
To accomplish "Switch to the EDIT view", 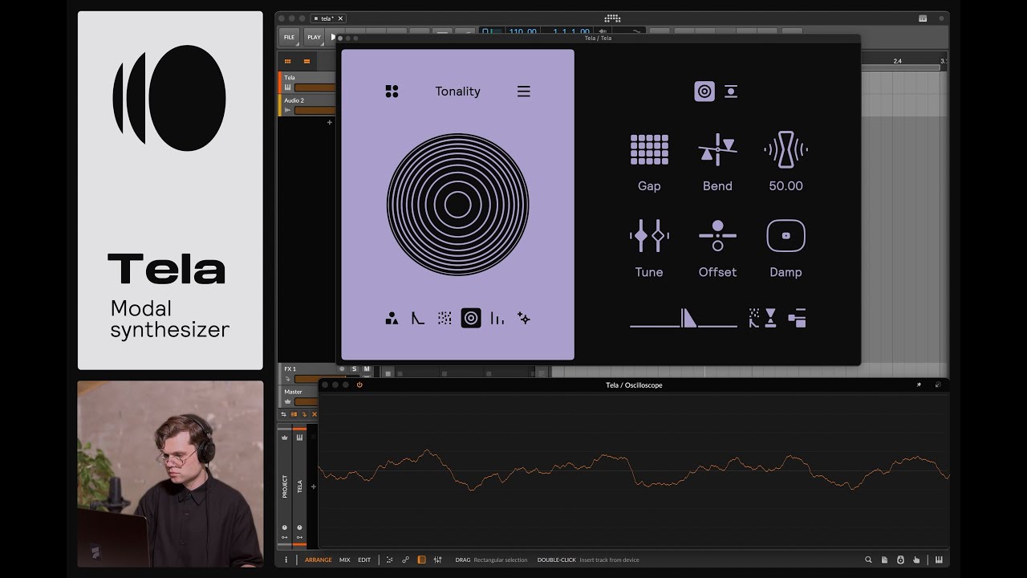I will pos(364,560).
